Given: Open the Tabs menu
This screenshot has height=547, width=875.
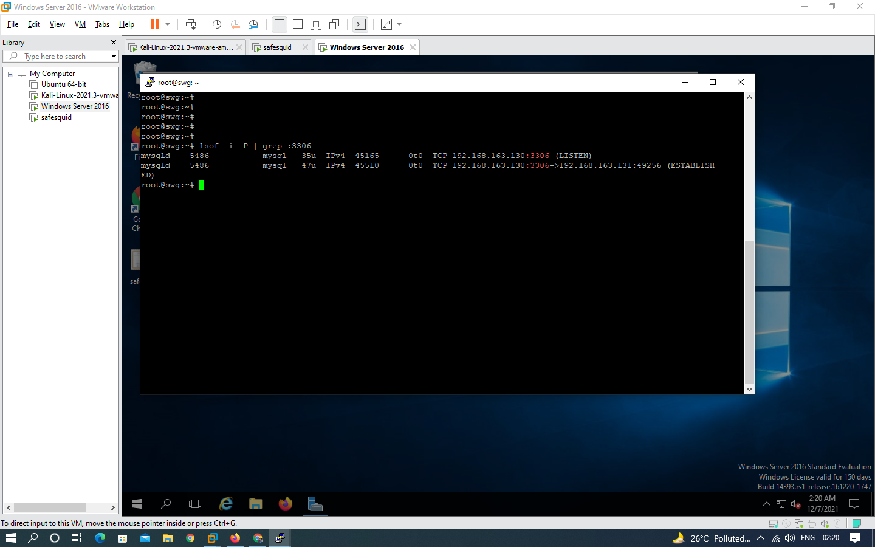Looking at the screenshot, I should click(102, 24).
